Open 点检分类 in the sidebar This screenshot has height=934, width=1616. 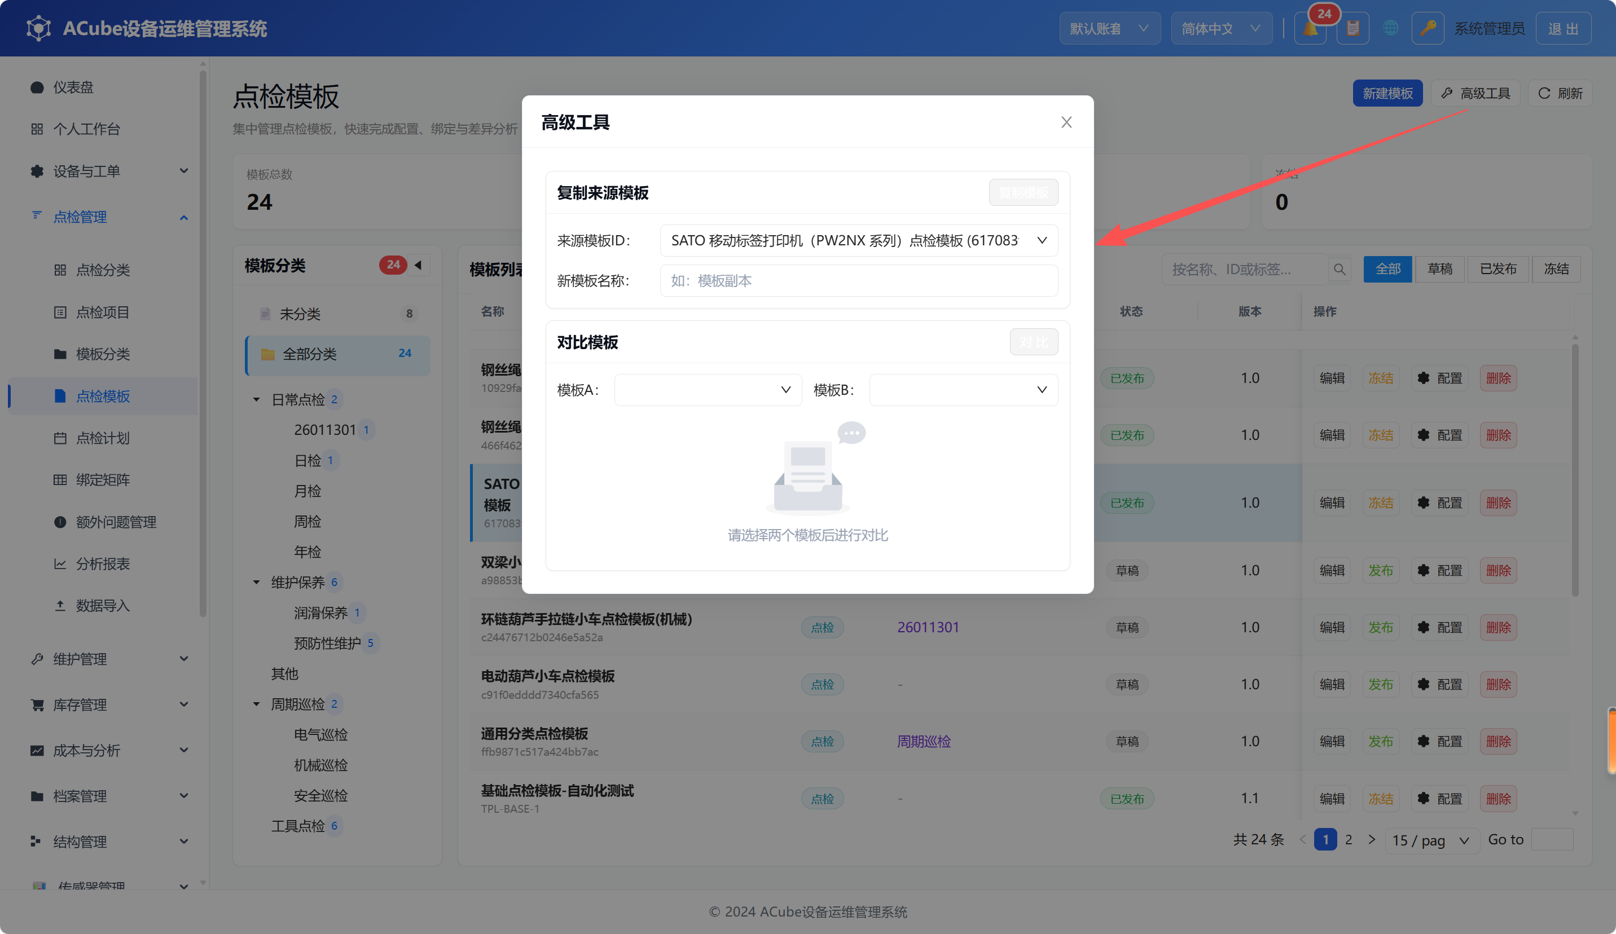click(103, 270)
